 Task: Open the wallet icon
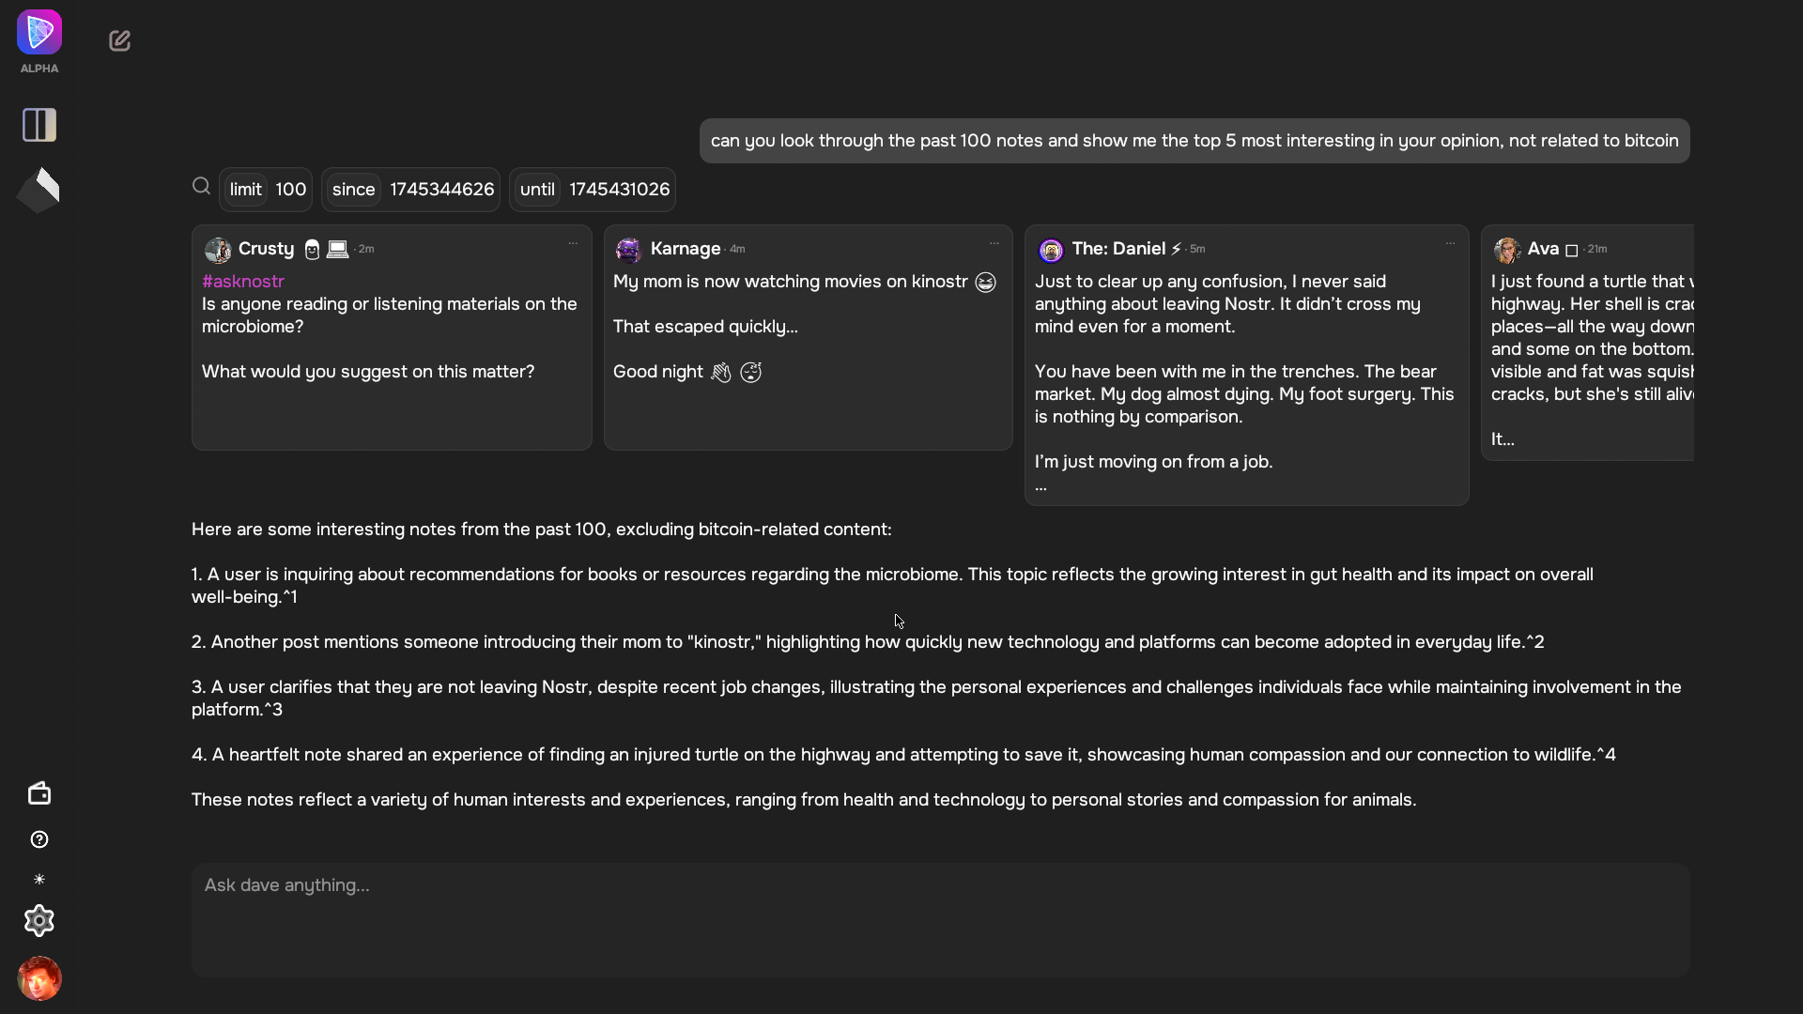(39, 793)
